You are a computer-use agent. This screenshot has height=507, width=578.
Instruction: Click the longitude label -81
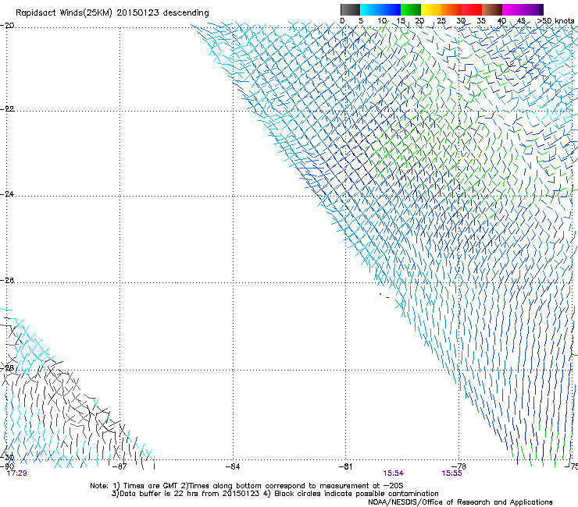point(345,466)
